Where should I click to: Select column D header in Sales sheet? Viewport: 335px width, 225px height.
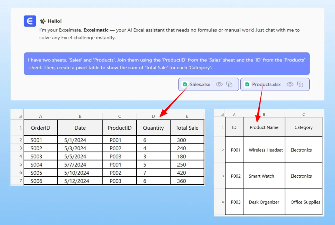[x=153, y=116]
